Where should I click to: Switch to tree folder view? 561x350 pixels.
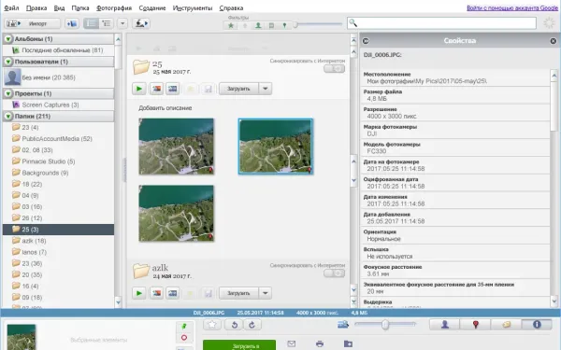pyautogui.click(x=107, y=23)
